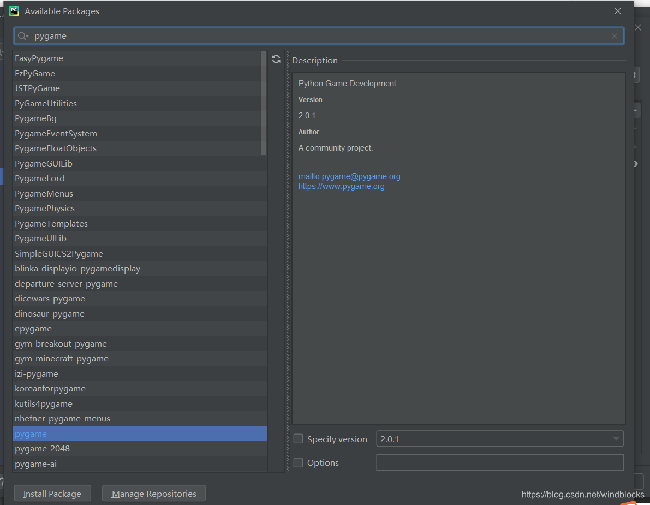Image resolution: width=650 pixels, height=505 pixels.
Task: Clear the search field with the X icon
Action: pyautogui.click(x=615, y=37)
